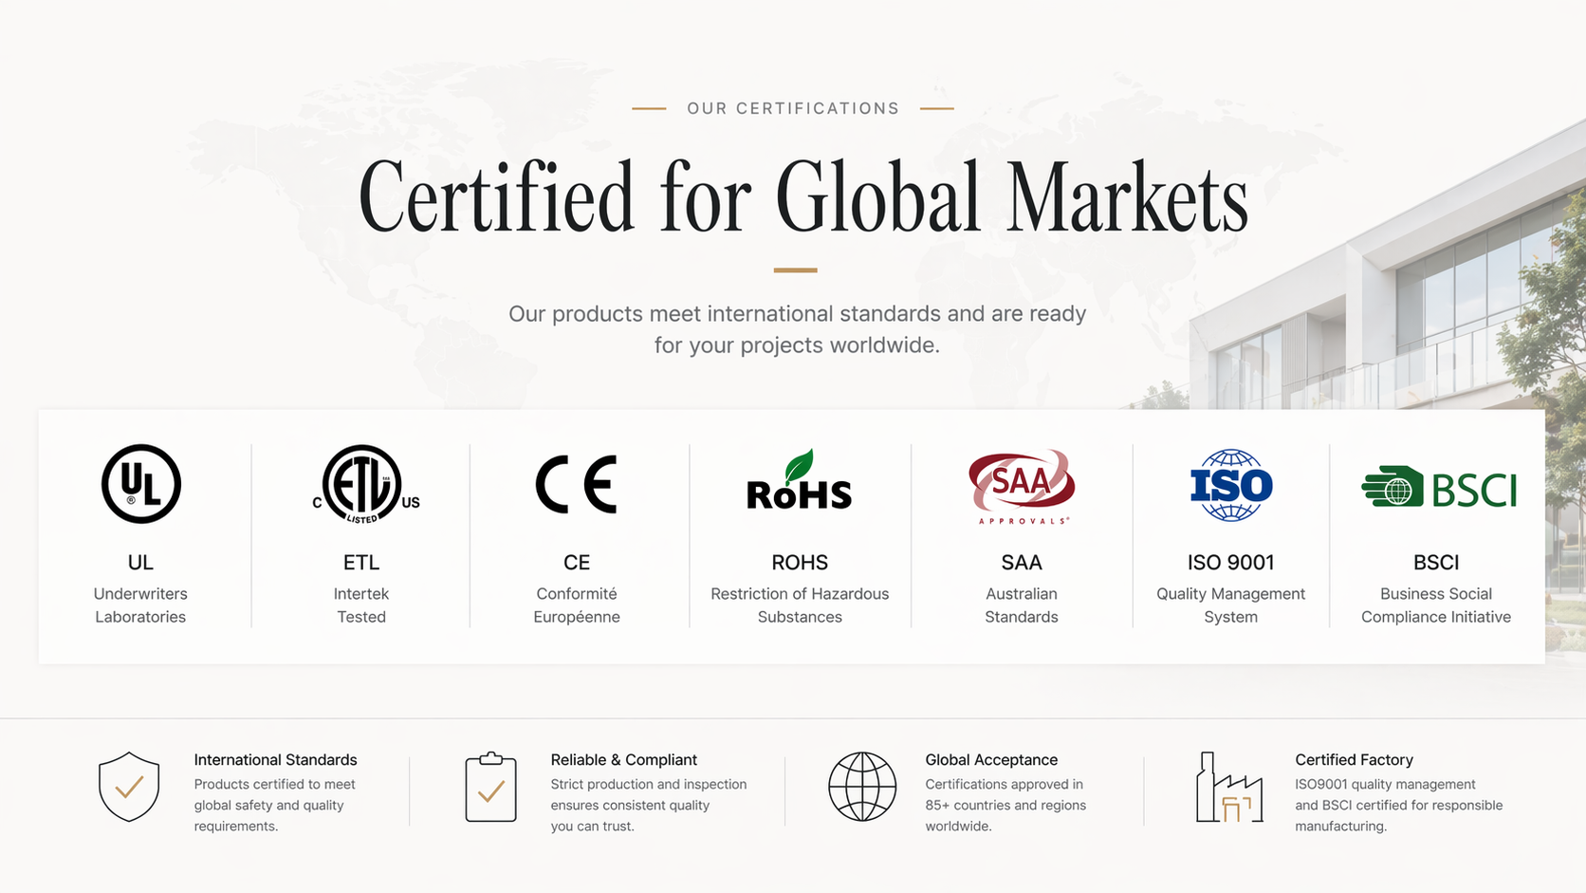This screenshot has width=1586, height=893.
Task: Click the 'International Standards' heading
Action: (x=275, y=760)
